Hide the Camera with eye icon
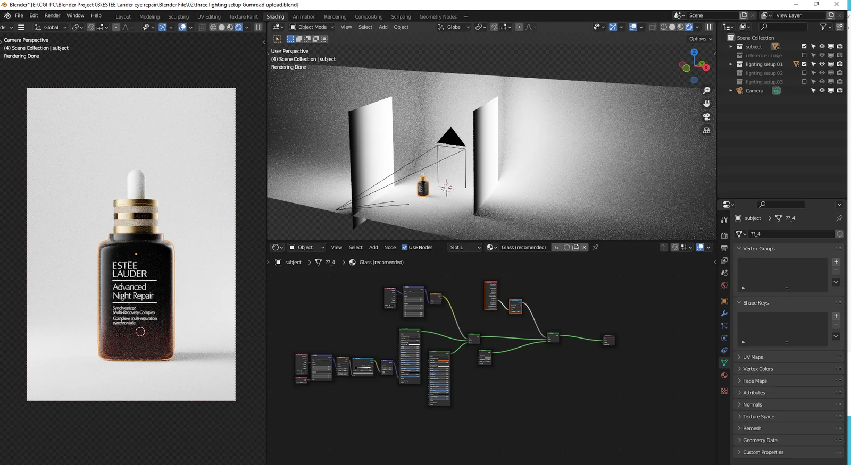The width and height of the screenshot is (851, 465). point(822,91)
